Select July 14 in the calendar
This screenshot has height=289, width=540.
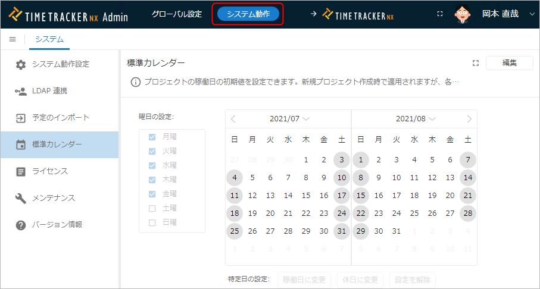coord(288,195)
